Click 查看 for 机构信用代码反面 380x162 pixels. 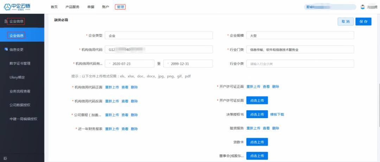125,101
